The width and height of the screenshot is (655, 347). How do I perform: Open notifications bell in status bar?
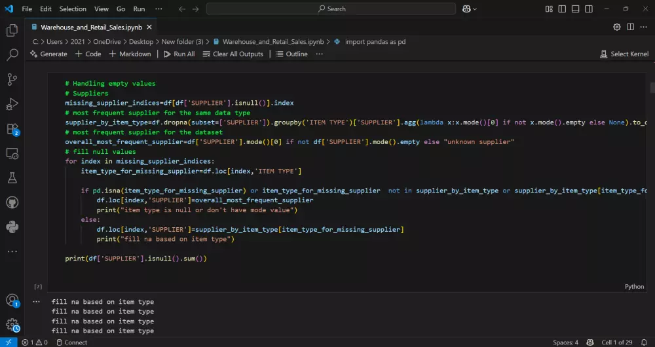[645, 342]
